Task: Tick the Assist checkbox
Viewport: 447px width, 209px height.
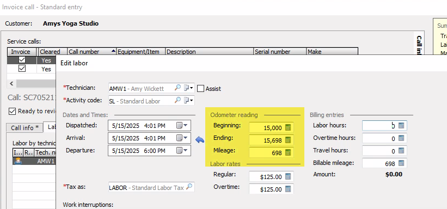Action: point(201,89)
